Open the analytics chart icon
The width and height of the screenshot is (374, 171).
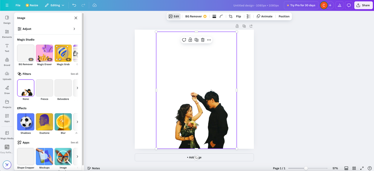pos(339,5)
